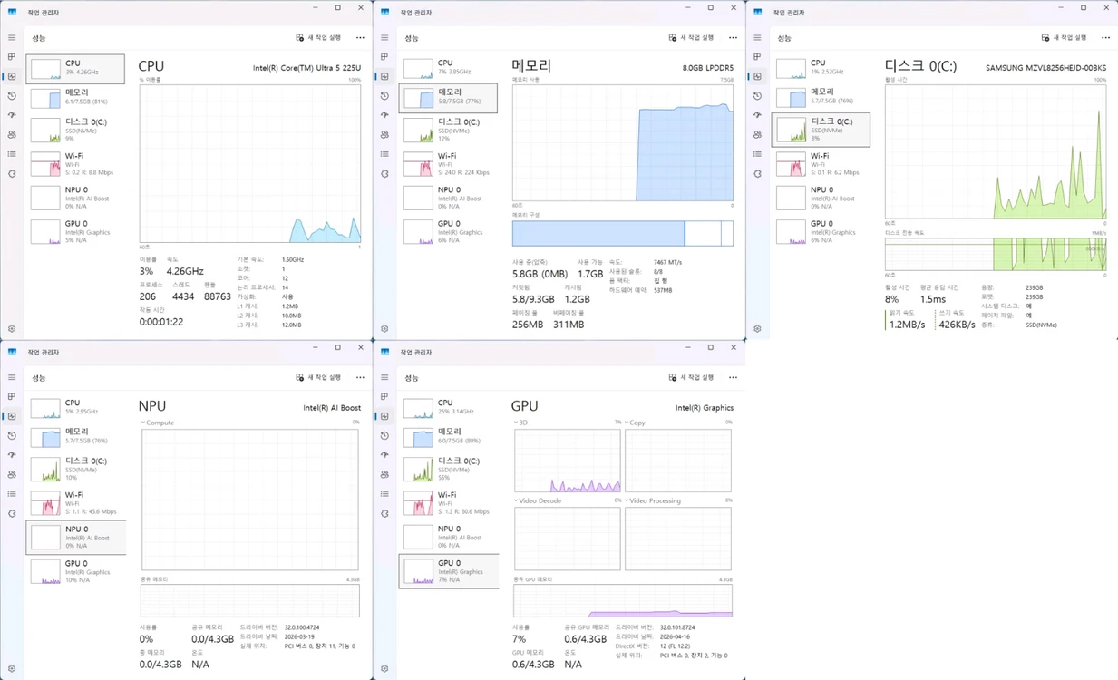Open Settings gear in 디스크 window

click(x=758, y=329)
